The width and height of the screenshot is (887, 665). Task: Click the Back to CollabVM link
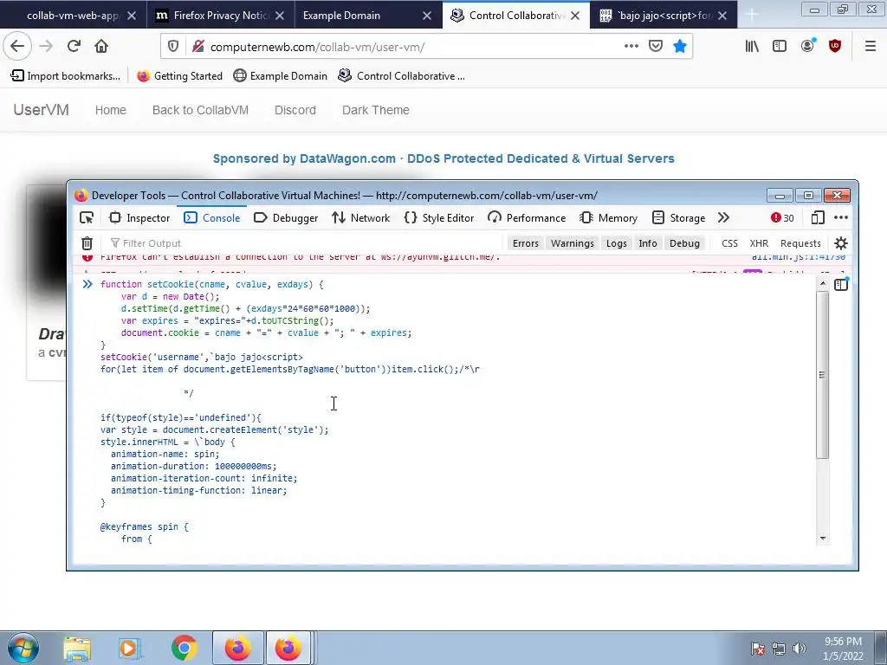tap(200, 110)
